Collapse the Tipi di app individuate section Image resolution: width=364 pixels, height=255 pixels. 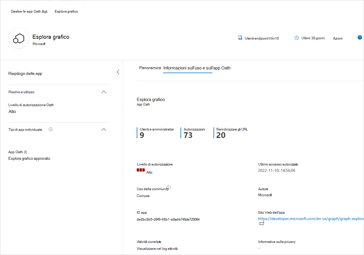104,129
